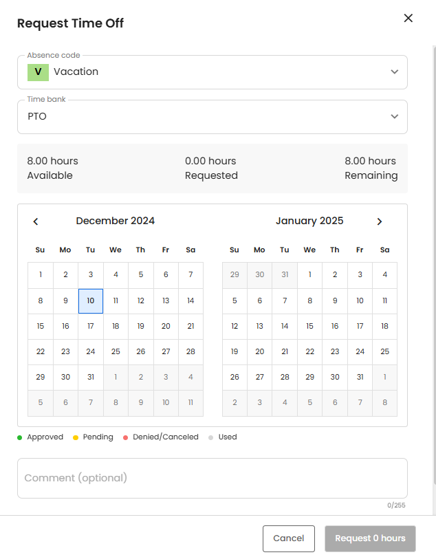Open the Time bank dropdown

coord(394,117)
